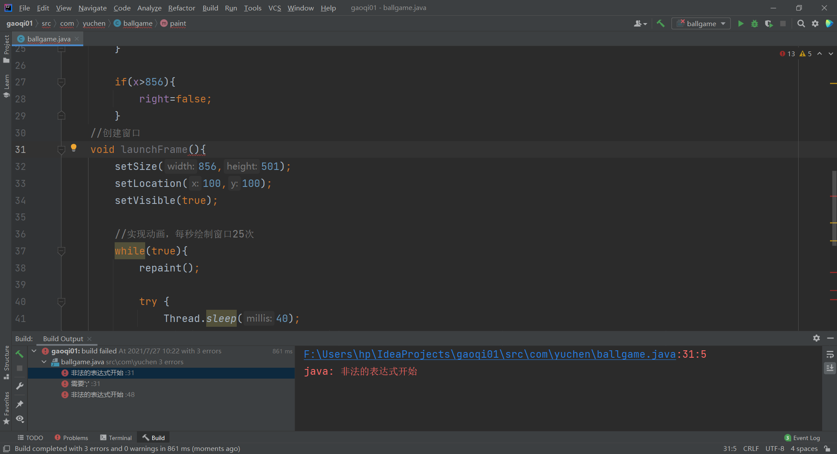Go to next highlighted error arrow
This screenshot has height=454, width=837.
[x=831, y=54]
